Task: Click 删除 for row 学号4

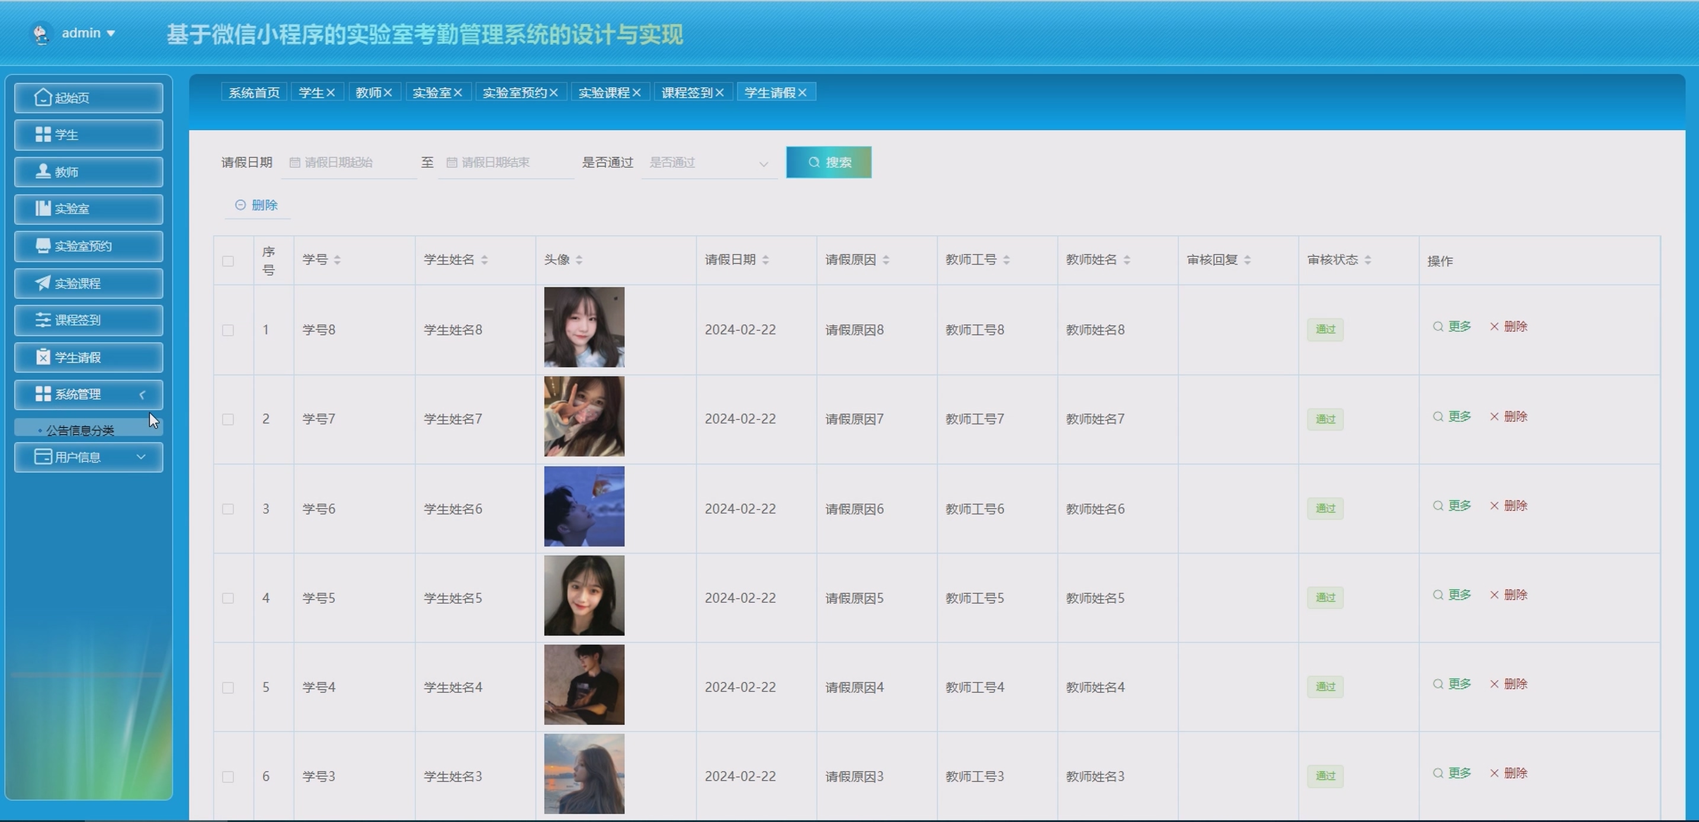Action: [x=1509, y=683]
